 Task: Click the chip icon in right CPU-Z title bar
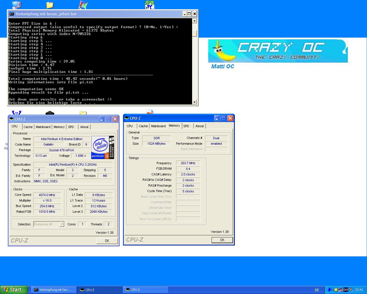127,118
